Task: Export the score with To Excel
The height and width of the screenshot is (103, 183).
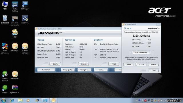Action: click(141, 64)
